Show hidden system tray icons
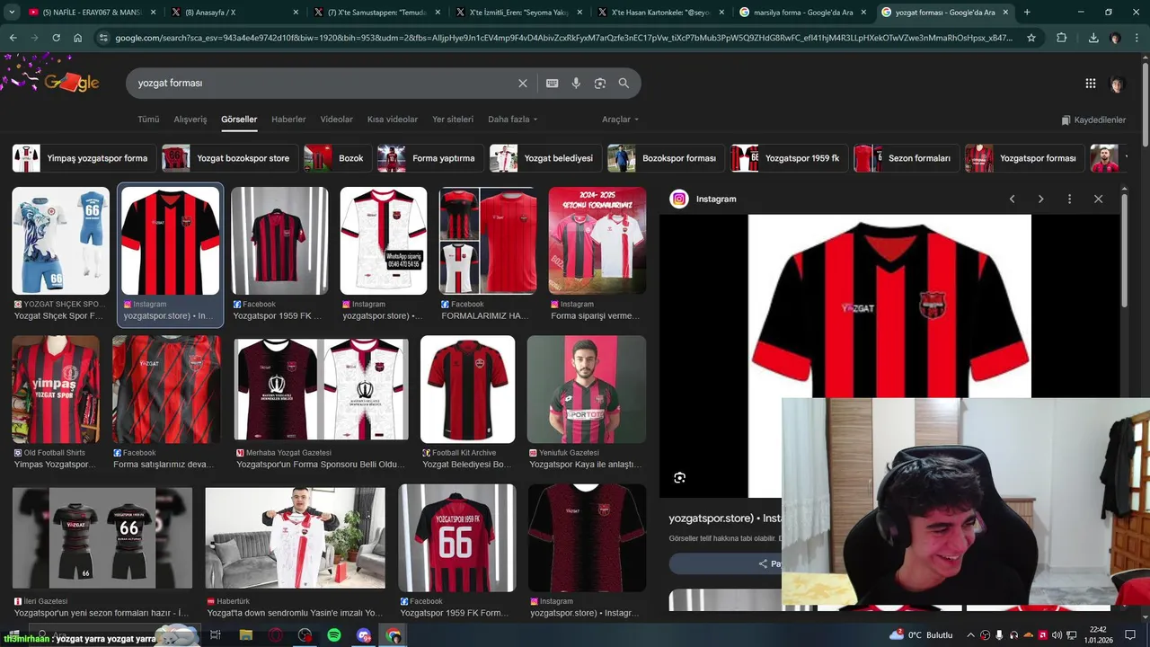 tap(970, 635)
